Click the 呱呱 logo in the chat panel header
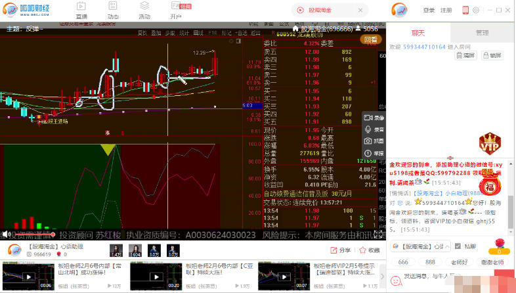This screenshot has width=516, height=293. click(399, 11)
